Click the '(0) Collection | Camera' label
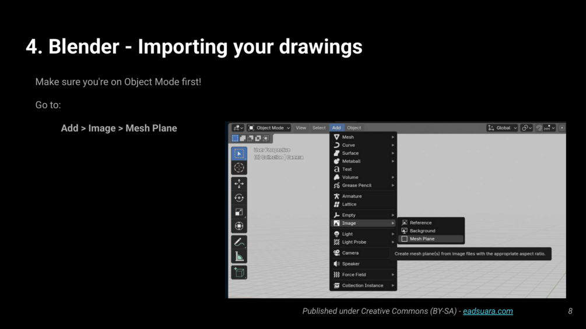 (x=279, y=157)
